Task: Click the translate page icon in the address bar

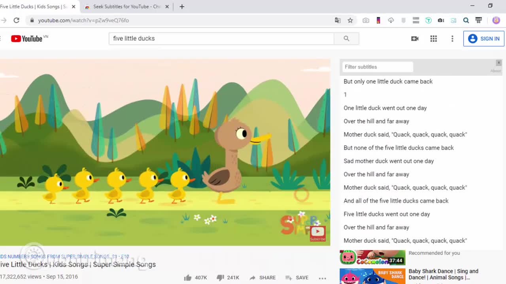Action: [338, 20]
